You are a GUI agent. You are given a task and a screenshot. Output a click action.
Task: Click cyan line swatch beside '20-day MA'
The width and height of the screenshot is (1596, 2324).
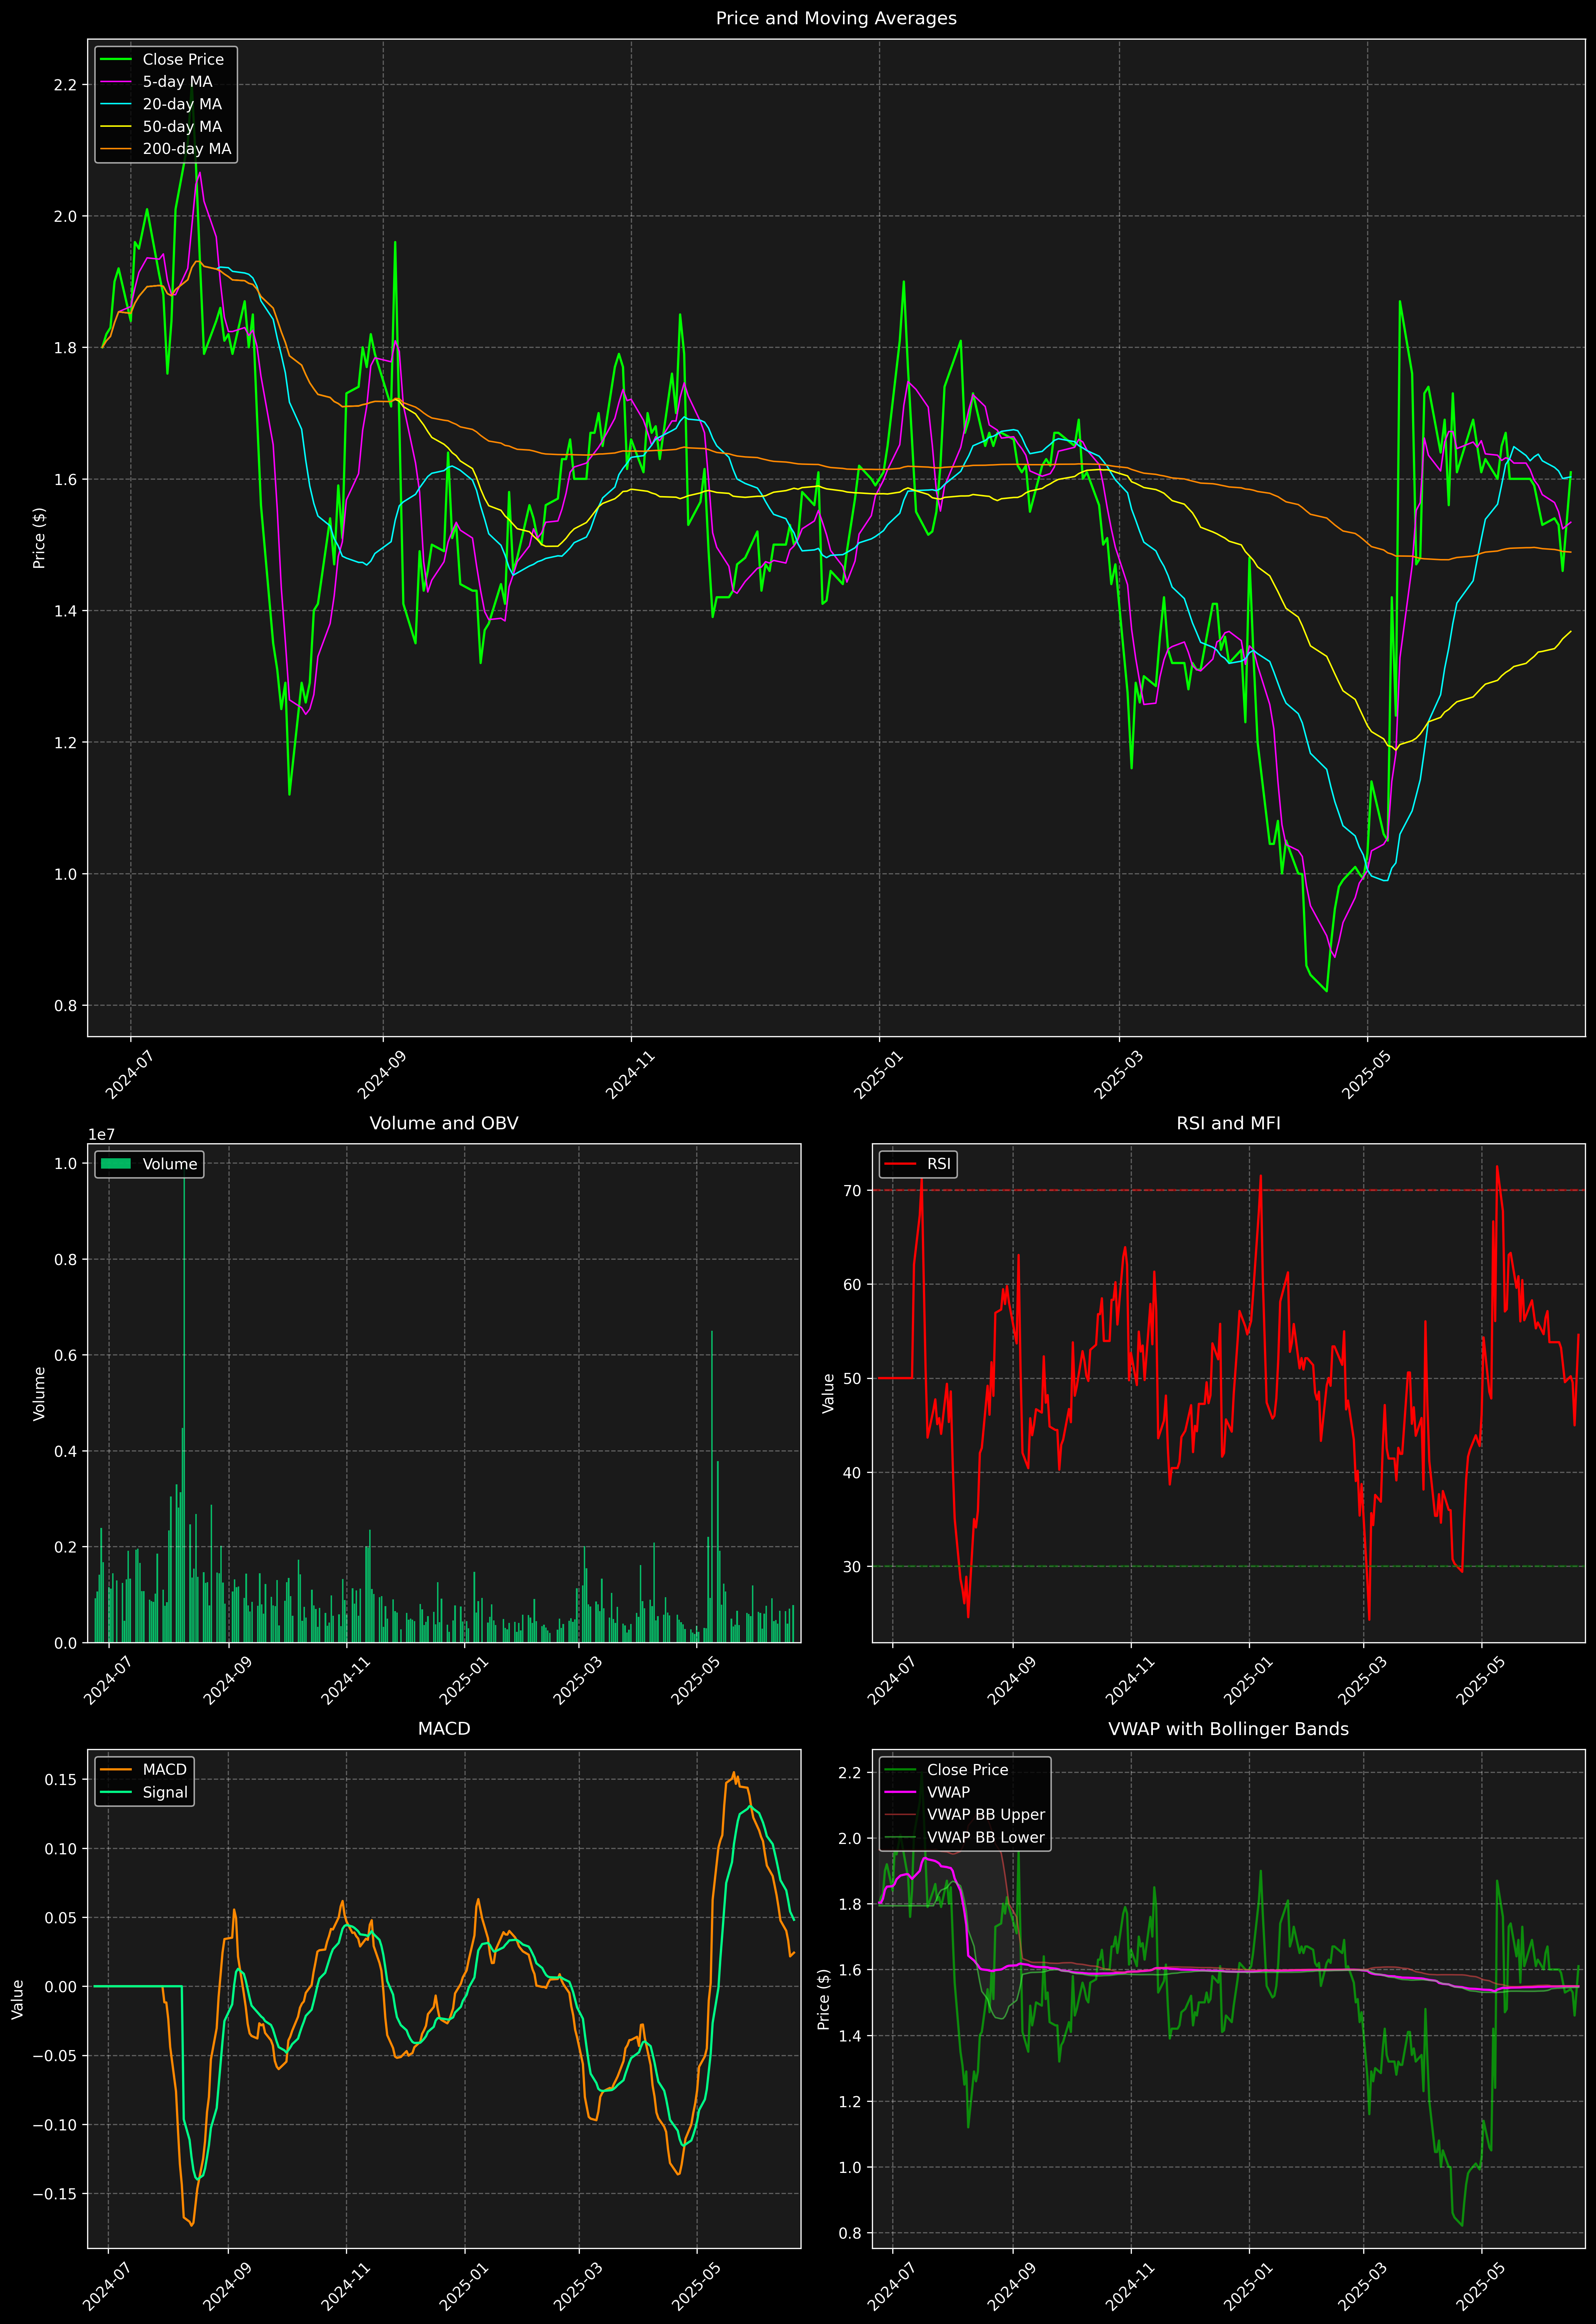[116, 104]
